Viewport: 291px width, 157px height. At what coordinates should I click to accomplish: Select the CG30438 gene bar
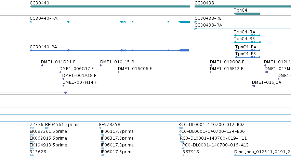(243, 6)
